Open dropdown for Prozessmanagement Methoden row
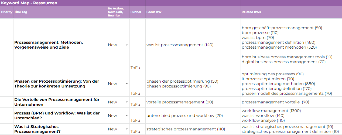Viewport: 342px width, 135px height. [127, 45]
